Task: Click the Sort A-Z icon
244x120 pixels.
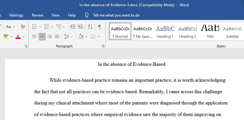Action: [x=90, y=27]
